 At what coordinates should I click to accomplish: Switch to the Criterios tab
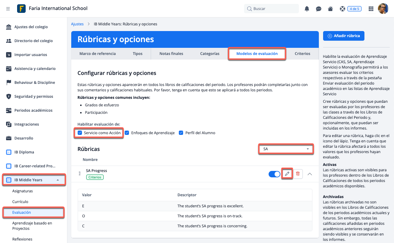pos(302,54)
